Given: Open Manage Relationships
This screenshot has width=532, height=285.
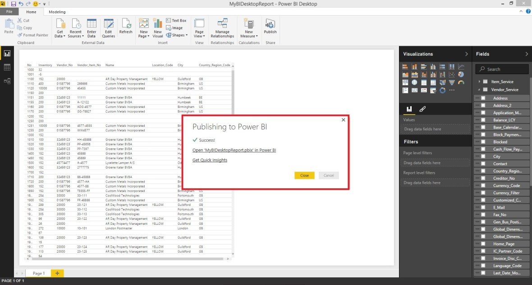Looking at the screenshot, I should [x=223, y=27].
